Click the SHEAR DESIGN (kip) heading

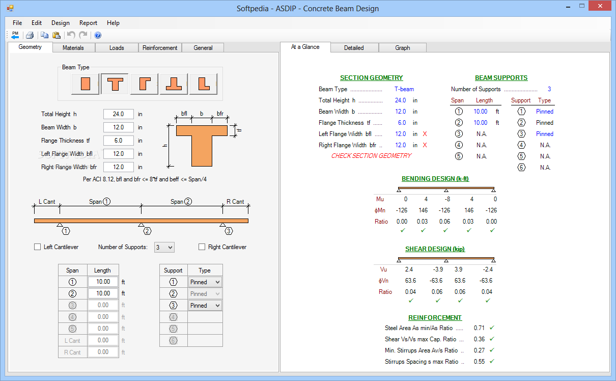(x=435, y=249)
